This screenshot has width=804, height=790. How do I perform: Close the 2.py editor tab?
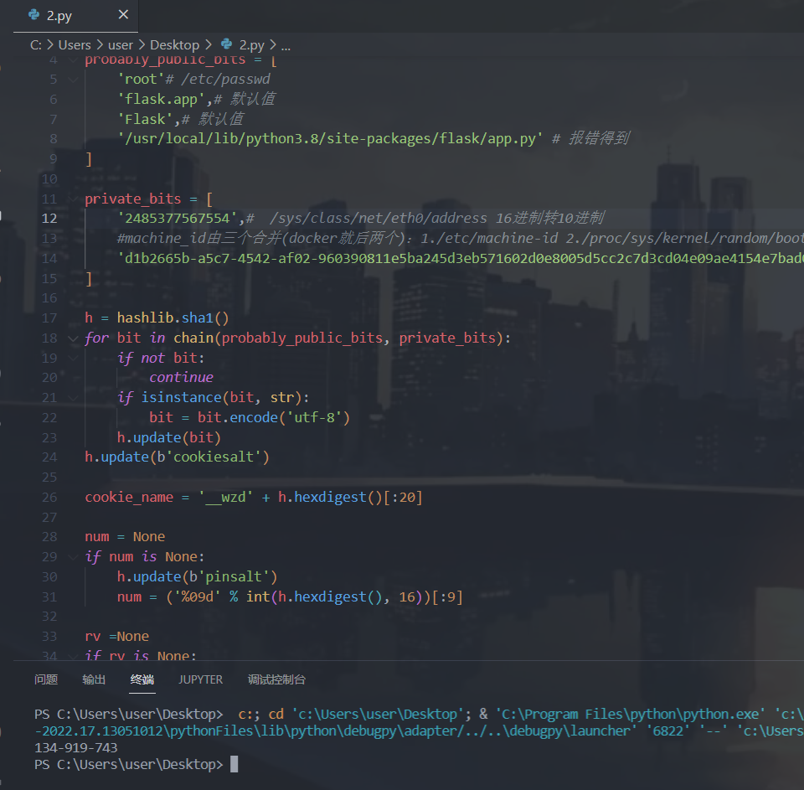[123, 15]
